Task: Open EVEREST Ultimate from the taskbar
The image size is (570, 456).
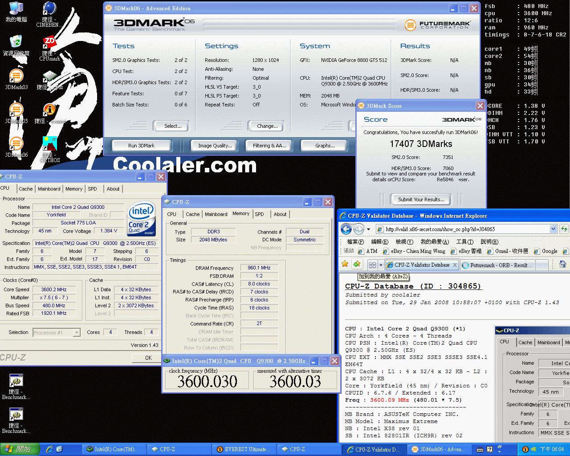Action: [x=244, y=449]
